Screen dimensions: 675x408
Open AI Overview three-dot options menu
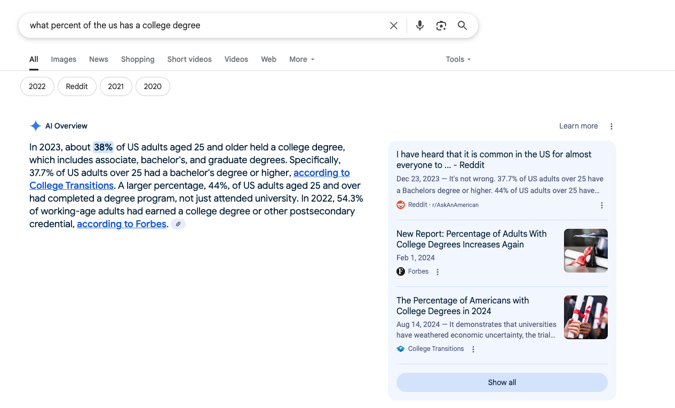612,126
